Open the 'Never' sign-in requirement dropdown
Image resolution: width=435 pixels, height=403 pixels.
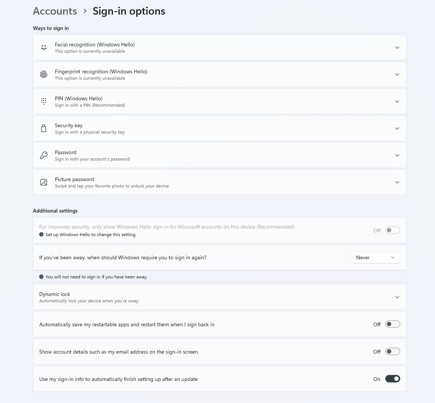[x=376, y=257]
